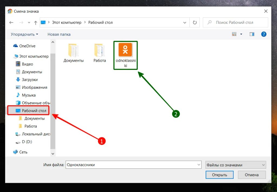The image size is (277, 192).
Task: Open 'Работа' subfolder in the sidebar tree
Action: click(x=28, y=126)
